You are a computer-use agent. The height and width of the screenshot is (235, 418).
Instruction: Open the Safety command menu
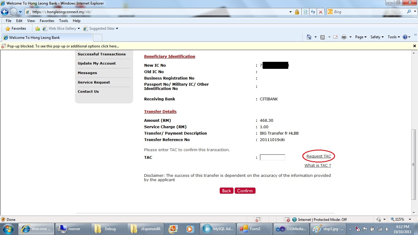[x=377, y=37]
